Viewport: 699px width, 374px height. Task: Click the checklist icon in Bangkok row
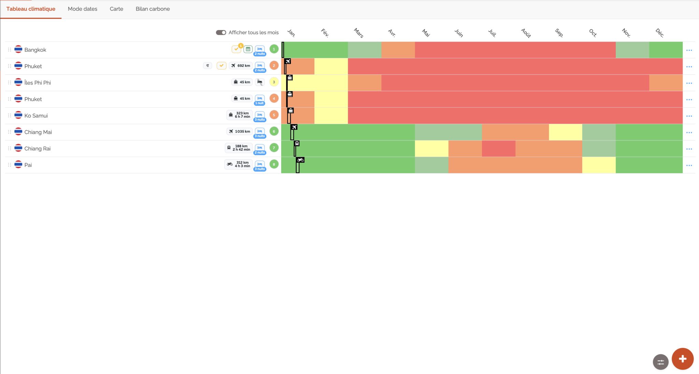[236, 49]
